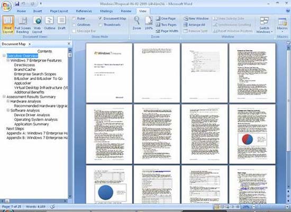Uncheck the Document Map checkbox
The image size is (291, 212).
coord(101,19)
